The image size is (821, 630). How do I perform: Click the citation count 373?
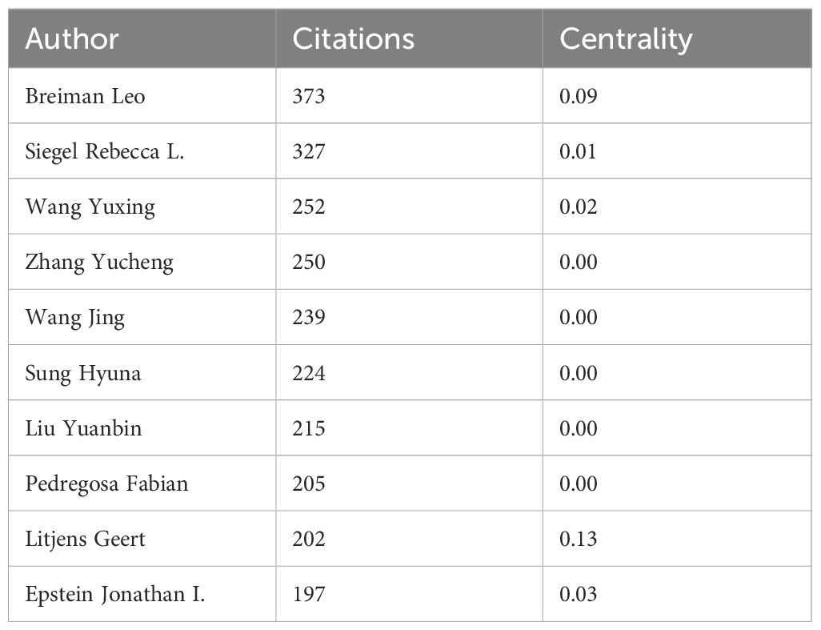pyautogui.click(x=309, y=96)
